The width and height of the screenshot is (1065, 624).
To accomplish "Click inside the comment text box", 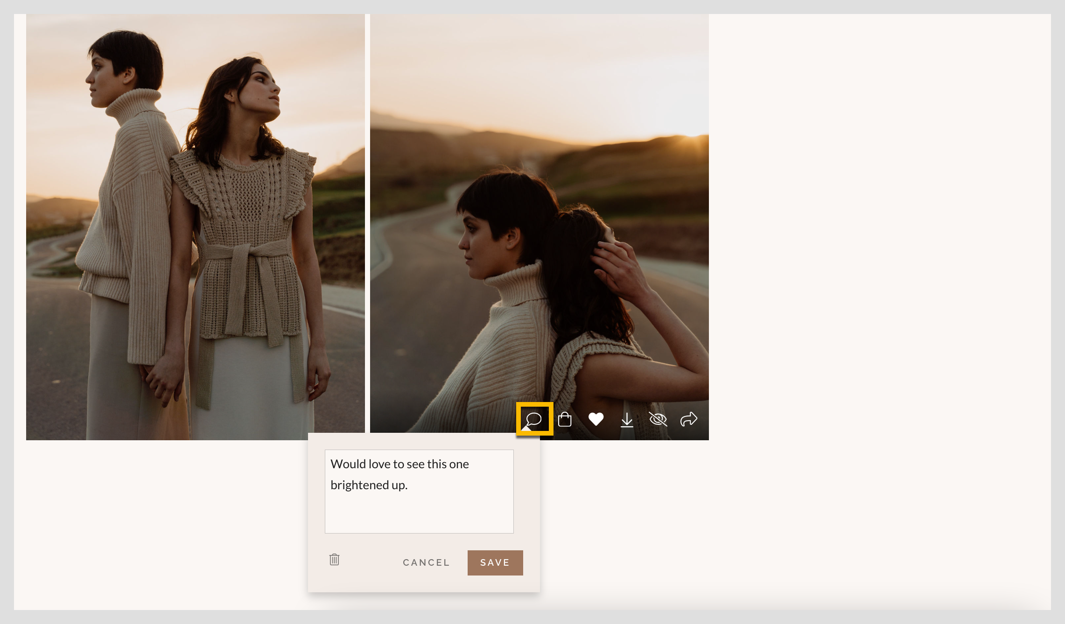I will [419, 491].
